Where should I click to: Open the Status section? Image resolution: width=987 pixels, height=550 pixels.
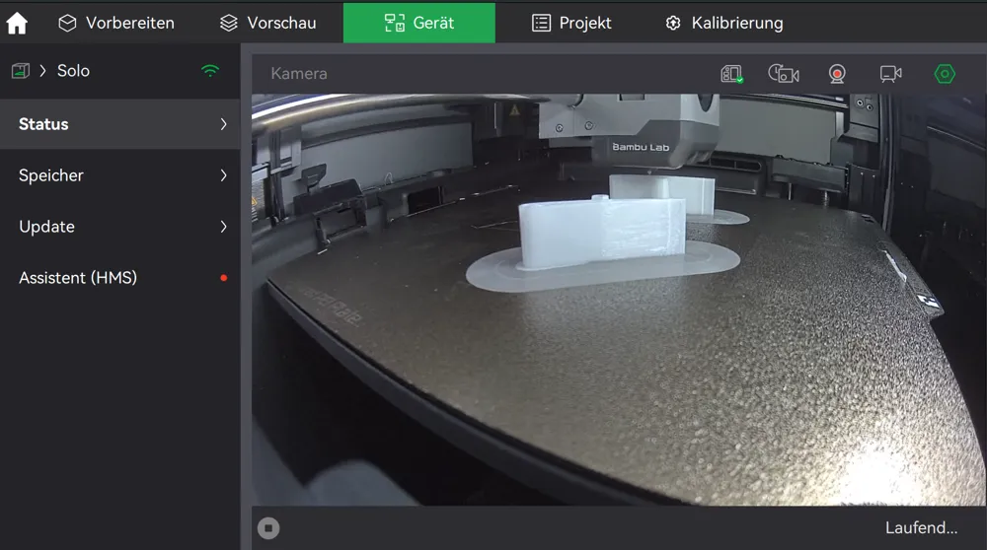click(x=119, y=124)
